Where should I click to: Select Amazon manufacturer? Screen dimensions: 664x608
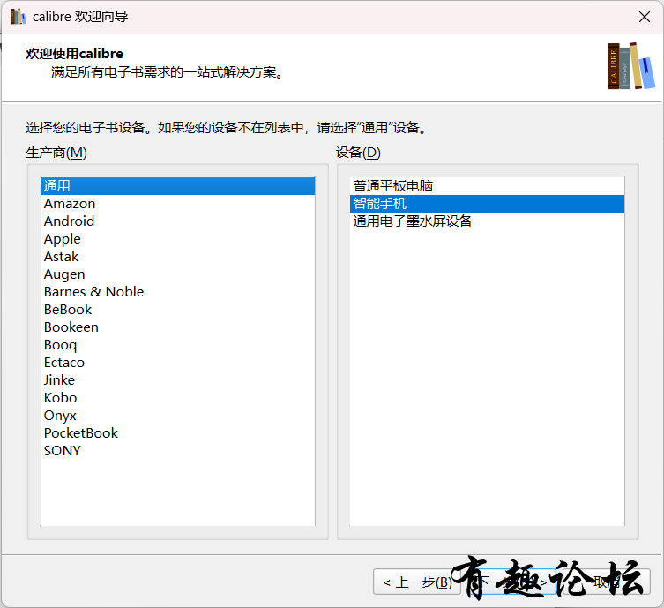click(x=177, y=204)
